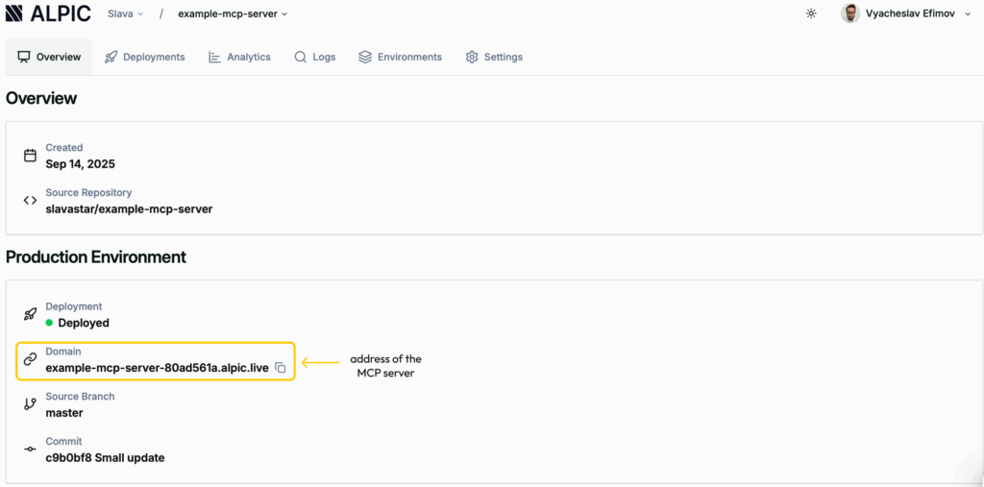
Task: Open the example-mcp-server project dropdown
Action: coord(233,14)
